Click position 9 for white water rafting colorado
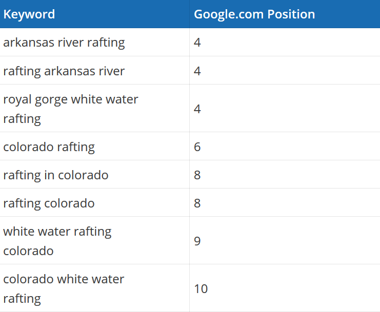The height and width of the screenshot is (312, 380). click(x=197, y=241)
